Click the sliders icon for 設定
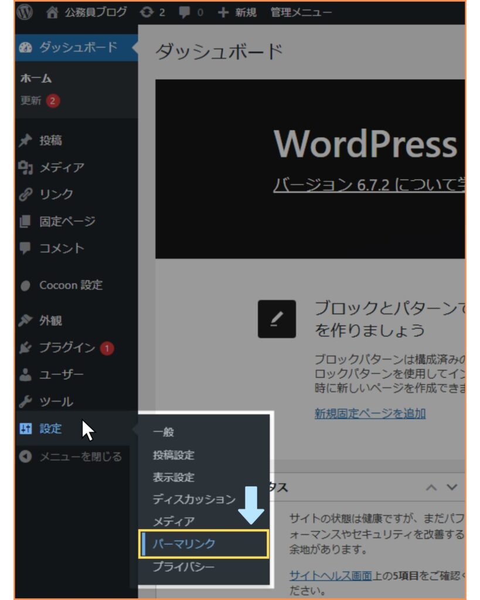The width and height of the screenshot is (480, 600). (x=26, y=428)
